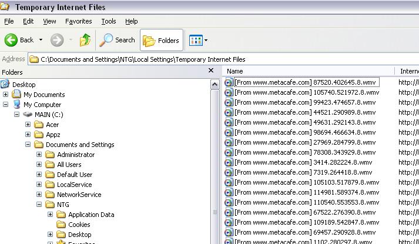The height and width of the screenshot is (244, 419).
Task: Open the Views dropdown arrow
Action: [206, 41]
